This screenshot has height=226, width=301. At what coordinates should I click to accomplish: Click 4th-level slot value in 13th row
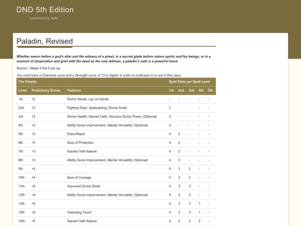200,204
